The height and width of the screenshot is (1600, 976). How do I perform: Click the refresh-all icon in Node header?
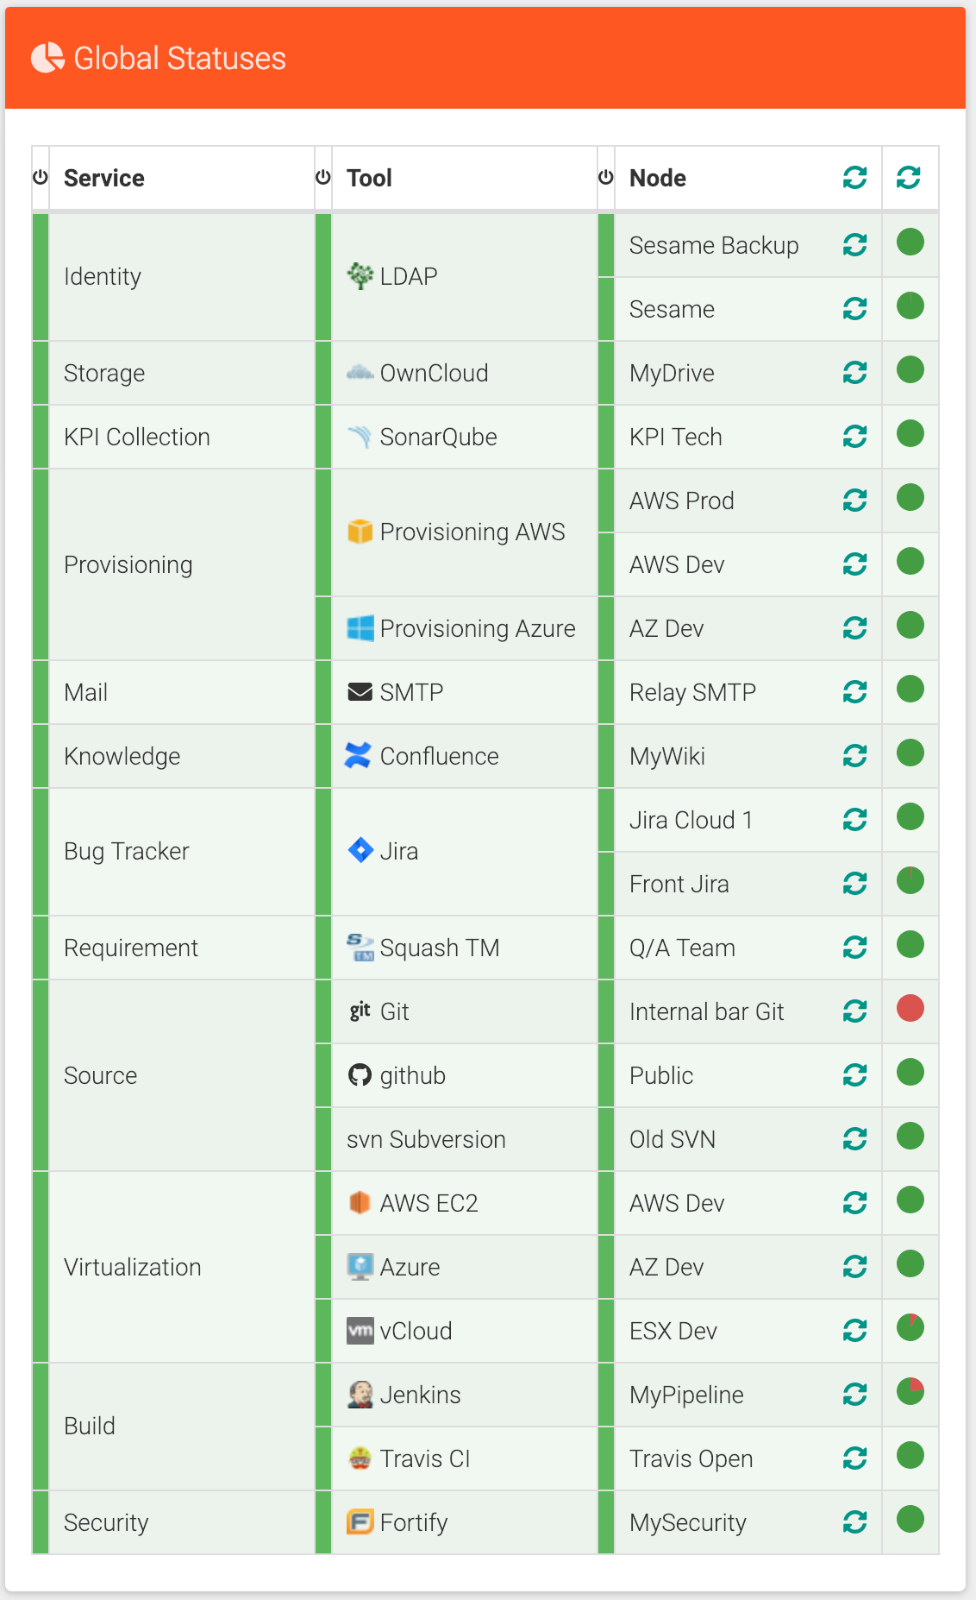click(854, 178)
